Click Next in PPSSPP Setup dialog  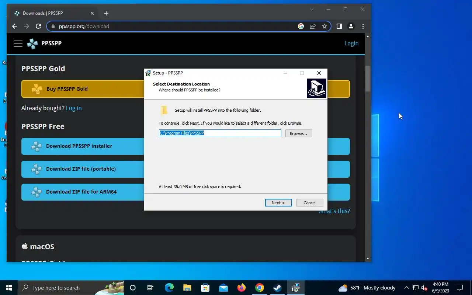coord(278,203)
